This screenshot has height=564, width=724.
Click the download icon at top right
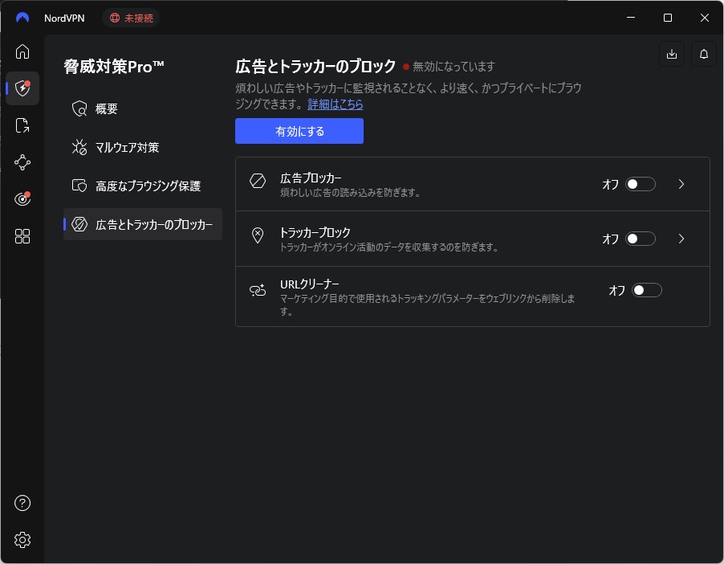click(x=672, y=54)
